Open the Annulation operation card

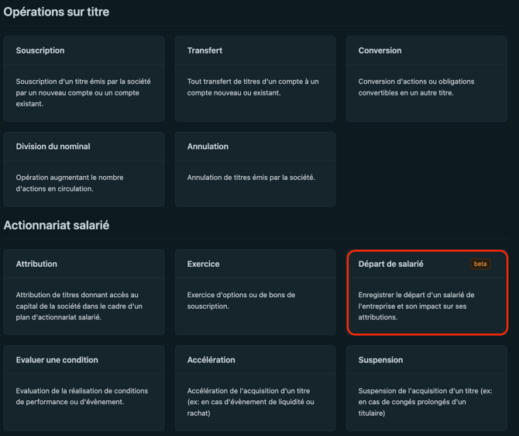tap(255, 169)
